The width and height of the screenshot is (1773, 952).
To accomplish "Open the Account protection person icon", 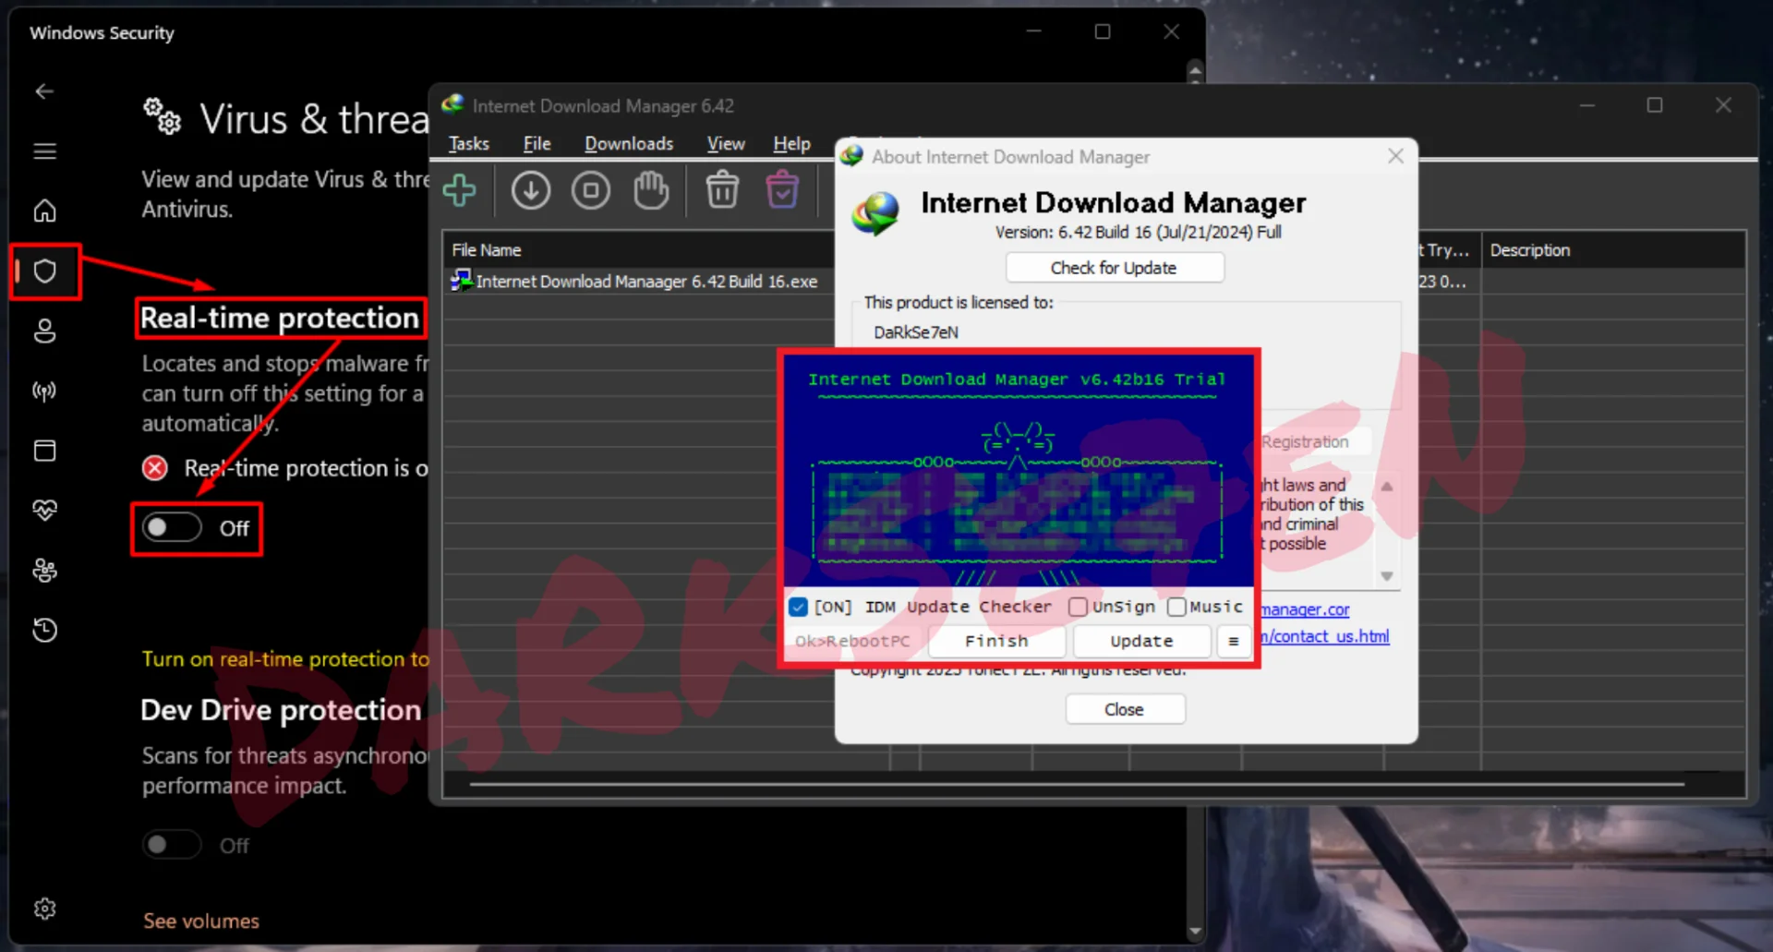I will click(x=44, y=331).
